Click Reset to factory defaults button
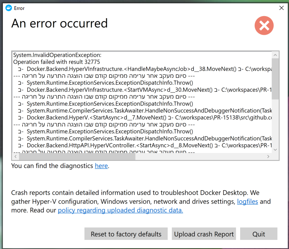The image size is (289, 249). [x=126, y=234]
